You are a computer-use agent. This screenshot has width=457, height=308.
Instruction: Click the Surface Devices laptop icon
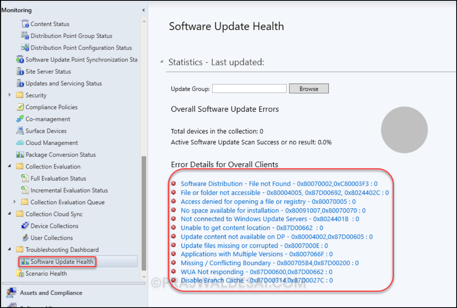point(20,131)
